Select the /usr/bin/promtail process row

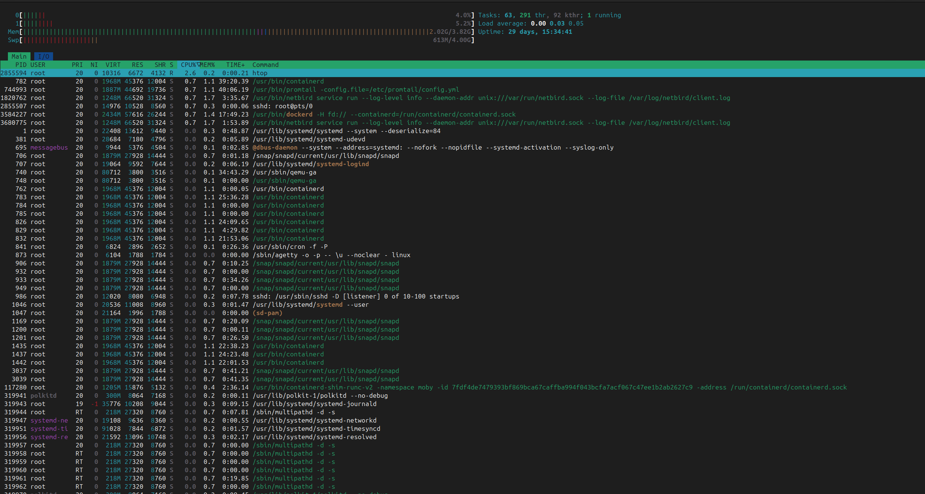(462, 89)
